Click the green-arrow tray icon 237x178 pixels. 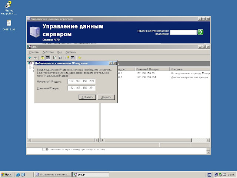click(220, 175)
